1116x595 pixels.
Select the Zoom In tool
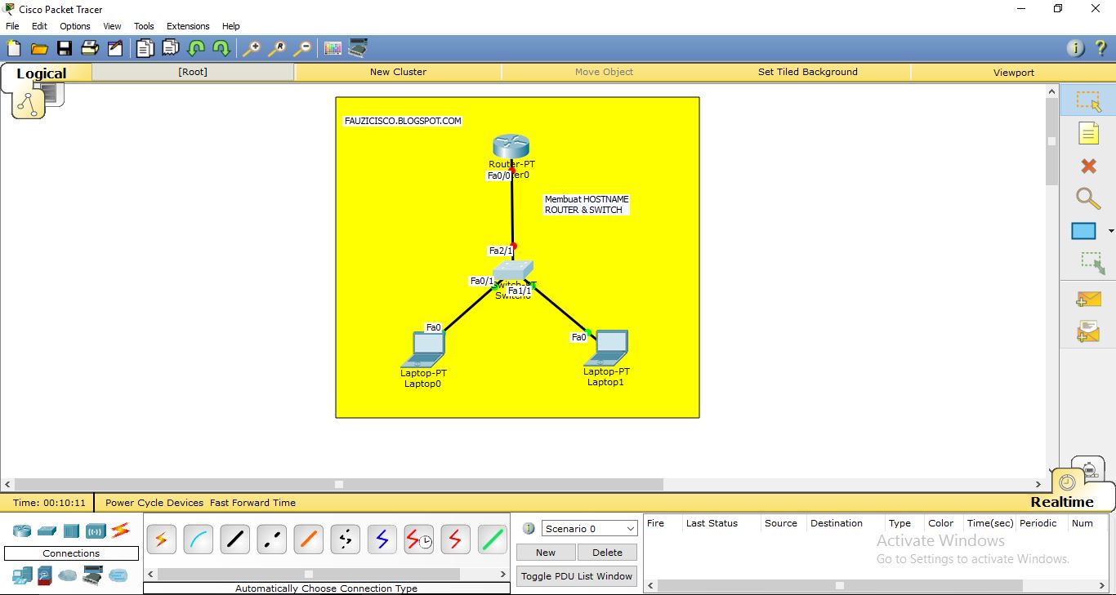(x=252, y=47)
